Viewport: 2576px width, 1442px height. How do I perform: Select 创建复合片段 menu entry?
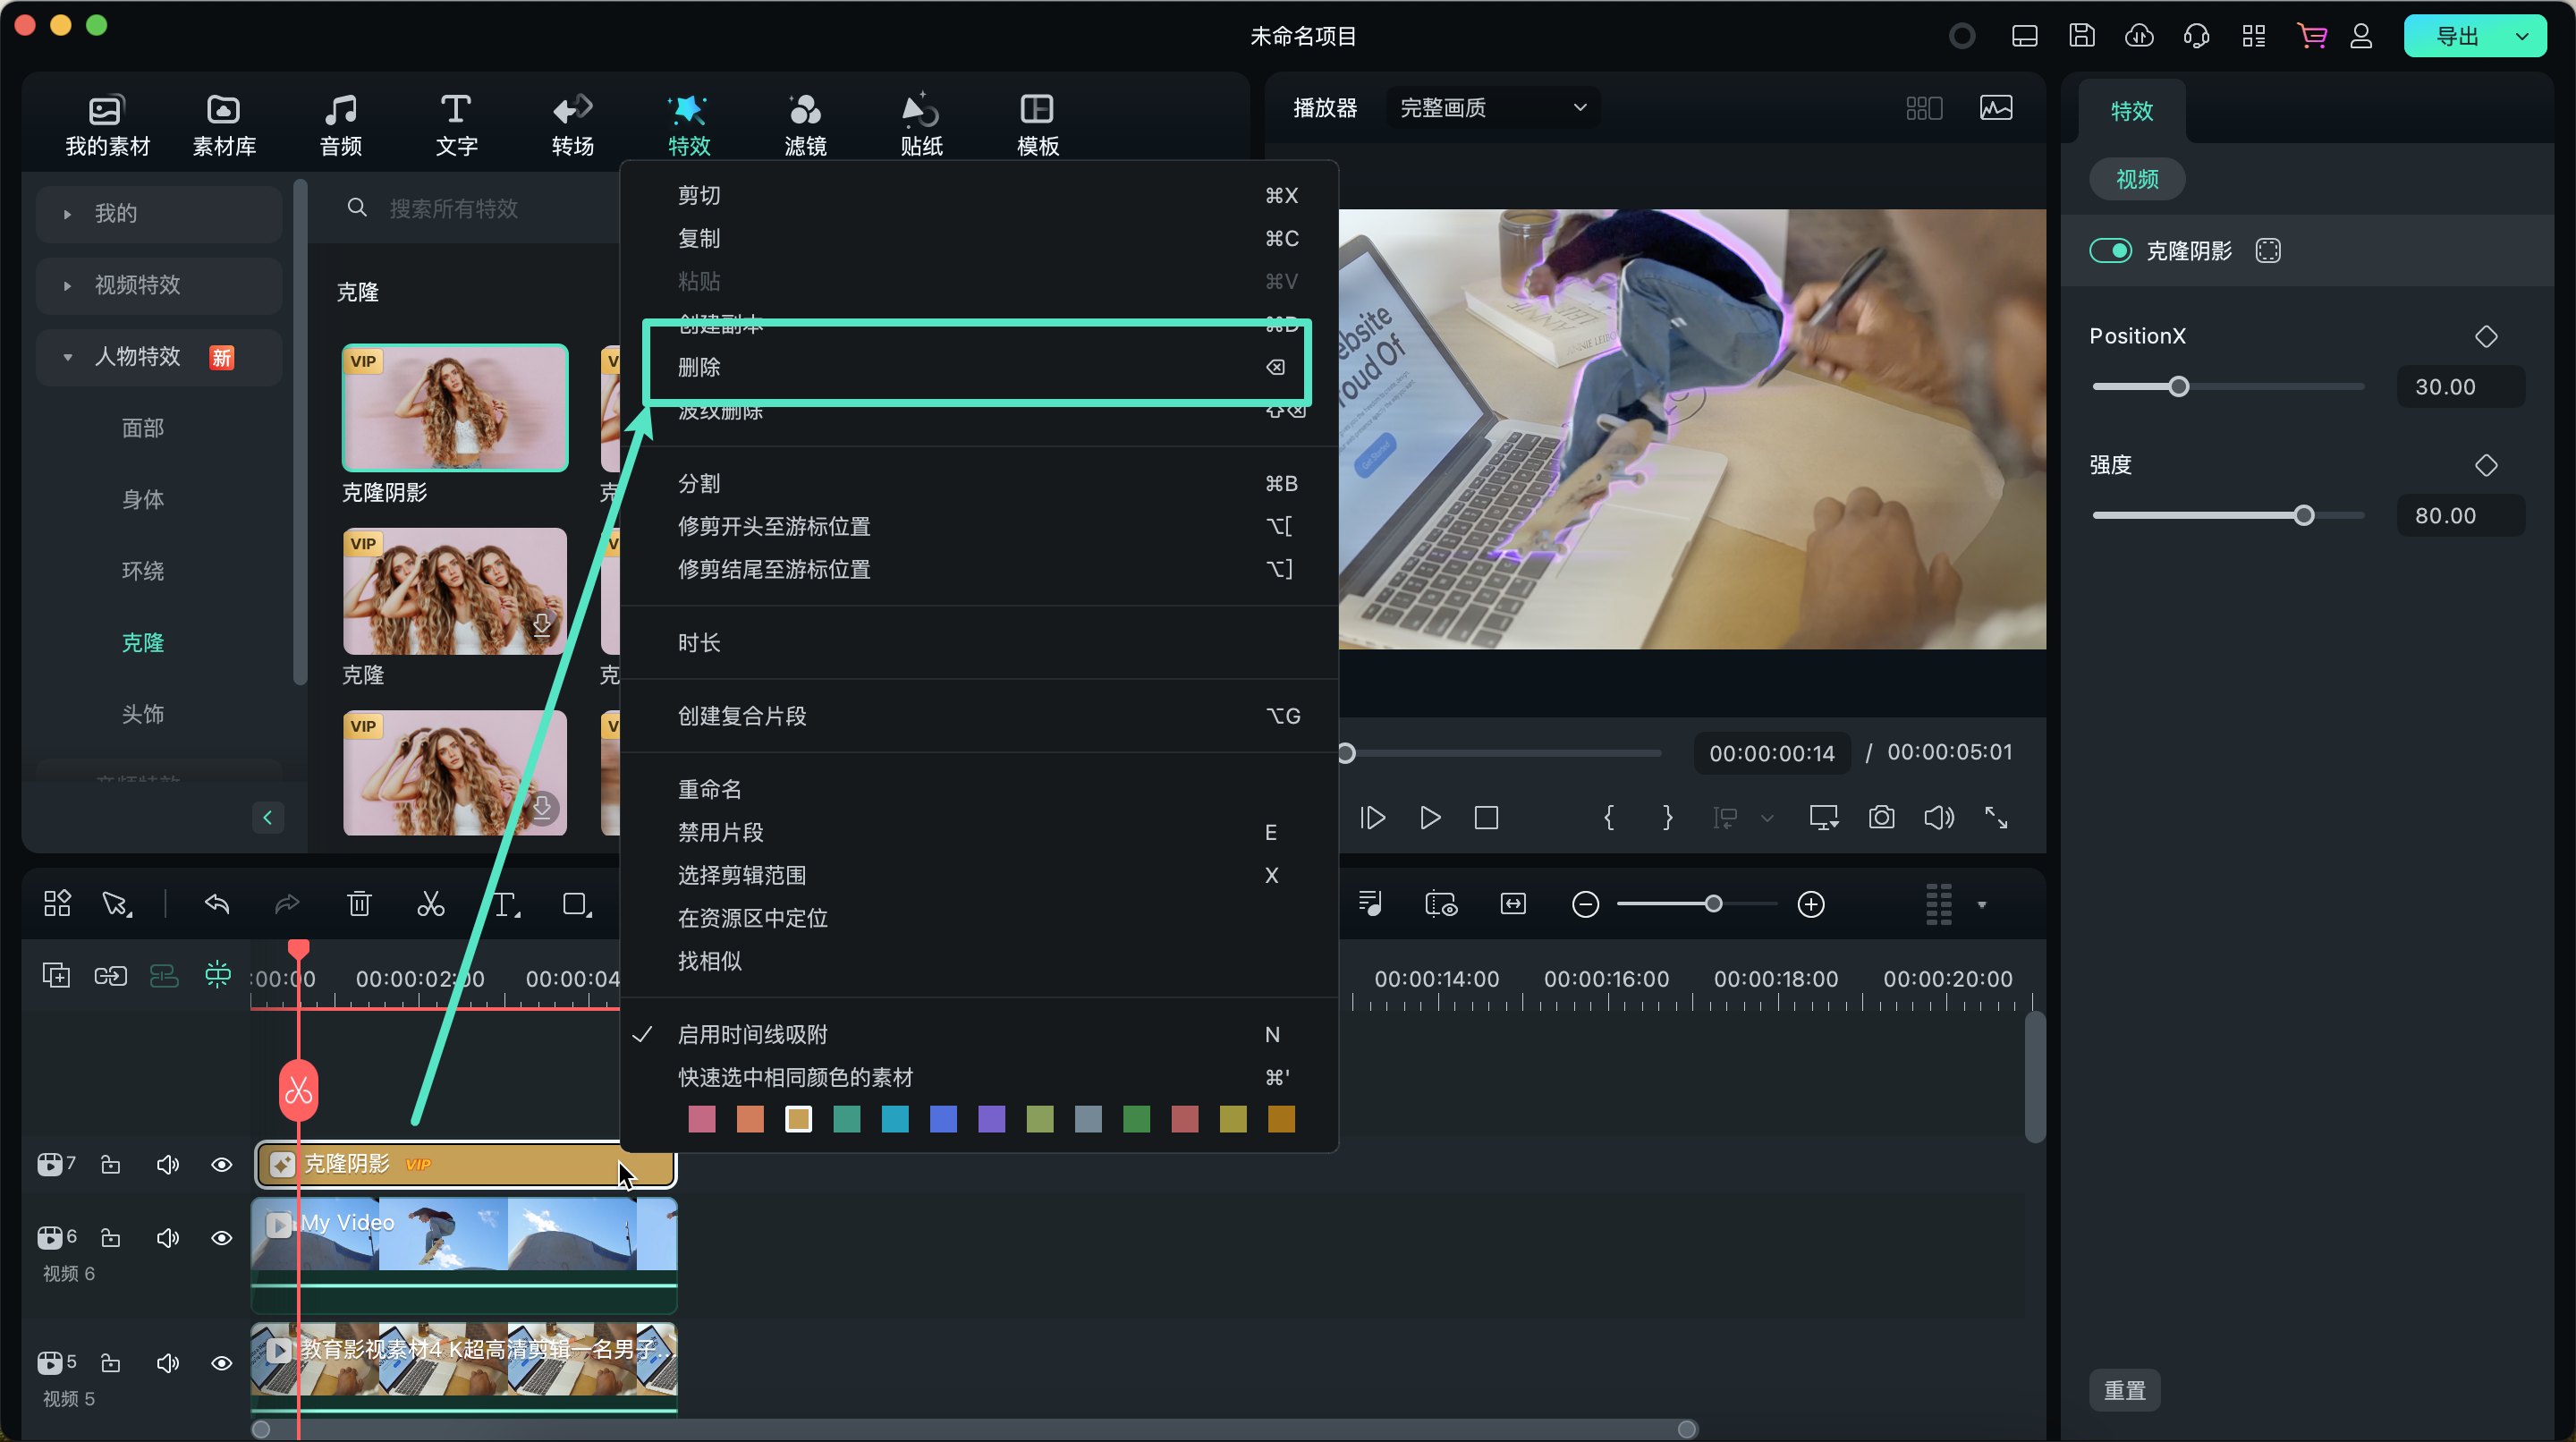pos(978,716)
